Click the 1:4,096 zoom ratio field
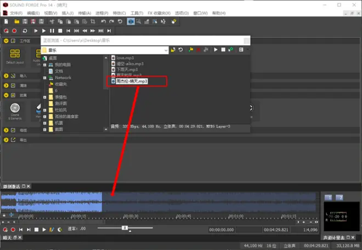This screenshot has width=362, height=250. tap(305, 230)
